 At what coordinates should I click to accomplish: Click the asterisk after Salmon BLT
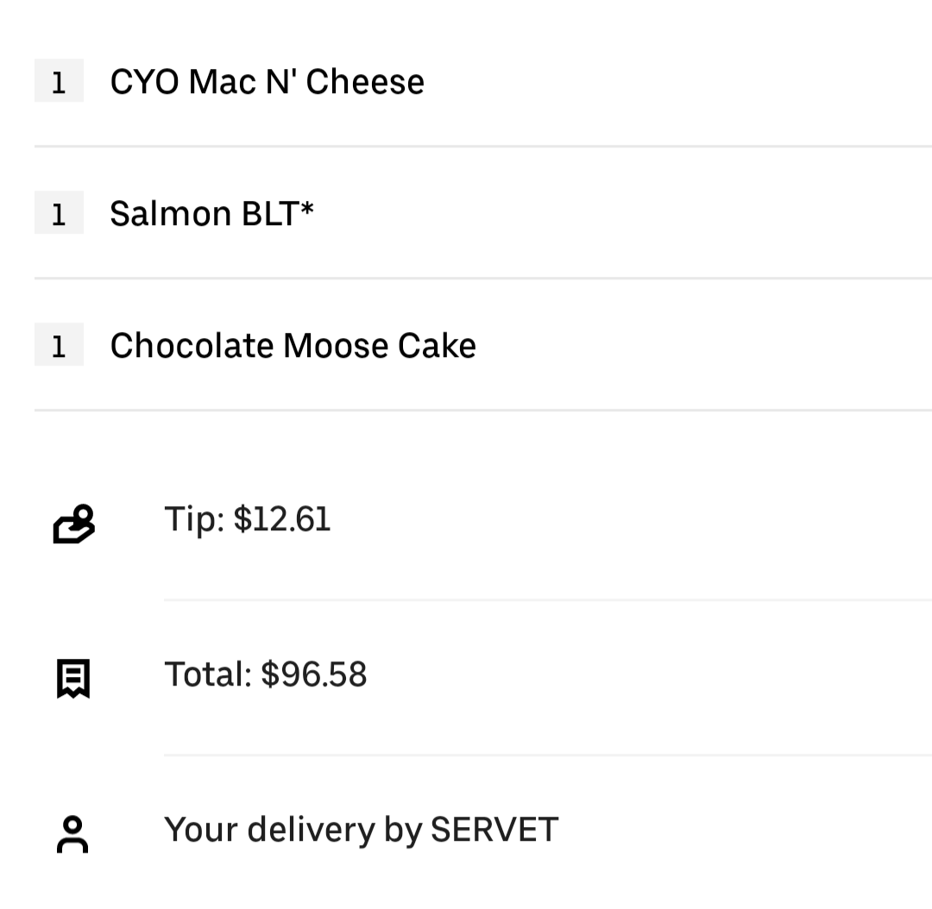(x=306, y=208)
